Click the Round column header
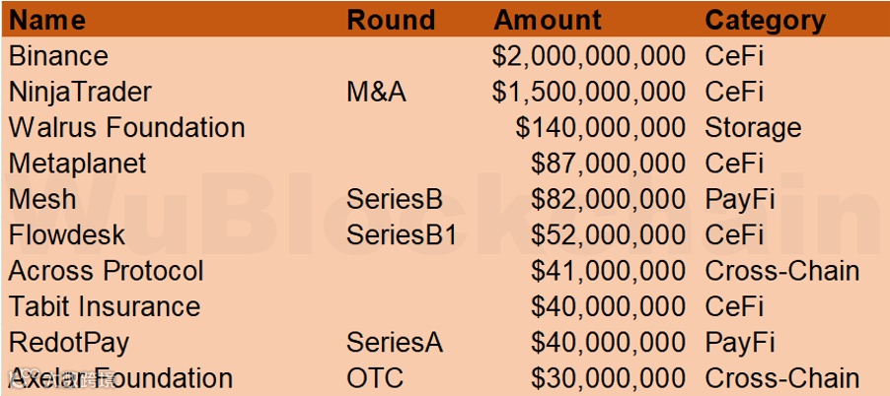The width and height of the screenshot is (890, 396). 391,20
